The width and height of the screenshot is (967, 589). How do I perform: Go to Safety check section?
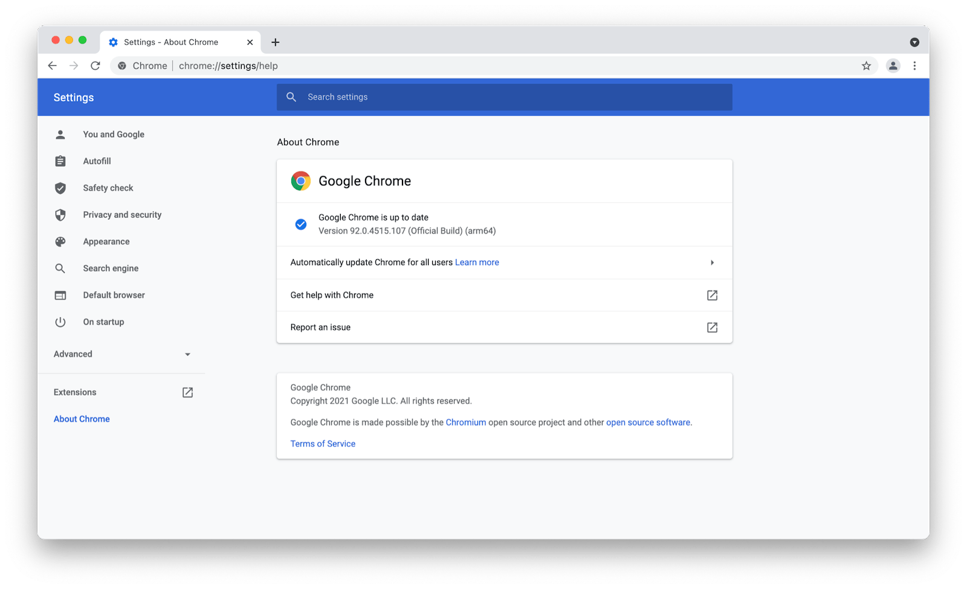[108, 188]
